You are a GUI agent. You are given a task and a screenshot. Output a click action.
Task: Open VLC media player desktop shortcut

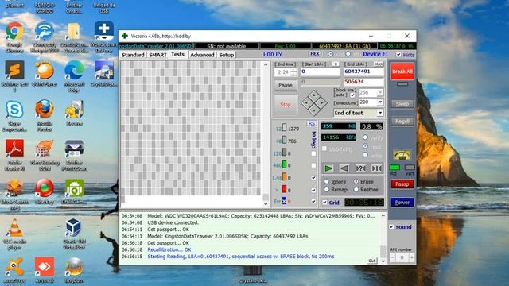[14, 234]
